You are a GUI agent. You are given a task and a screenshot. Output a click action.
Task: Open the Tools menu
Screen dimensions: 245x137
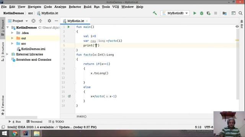click(x=106, y=7)
